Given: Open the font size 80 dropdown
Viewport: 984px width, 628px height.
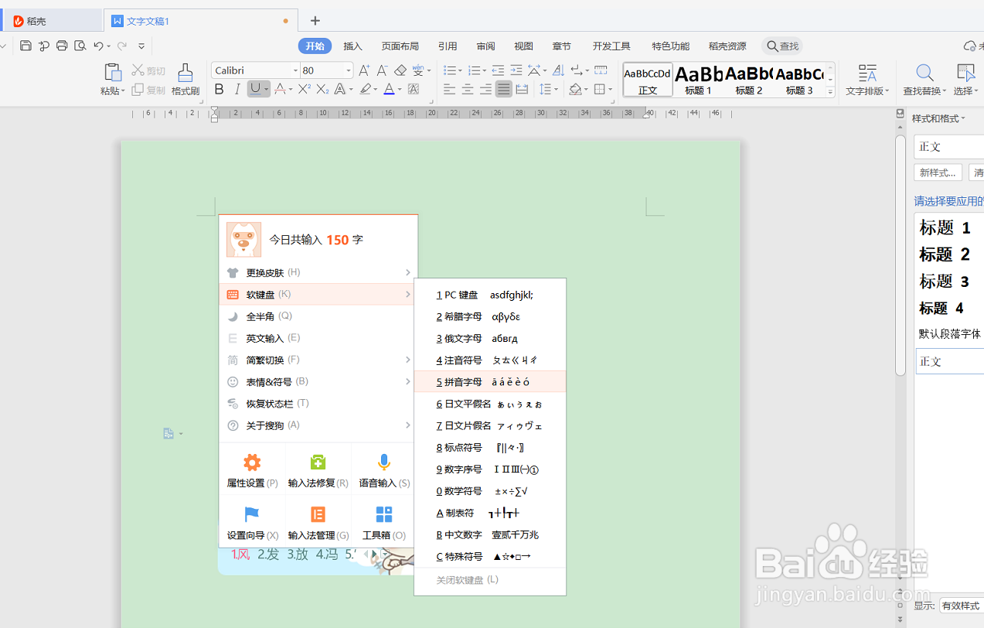Looking at the screenshot, I should 349,70.
